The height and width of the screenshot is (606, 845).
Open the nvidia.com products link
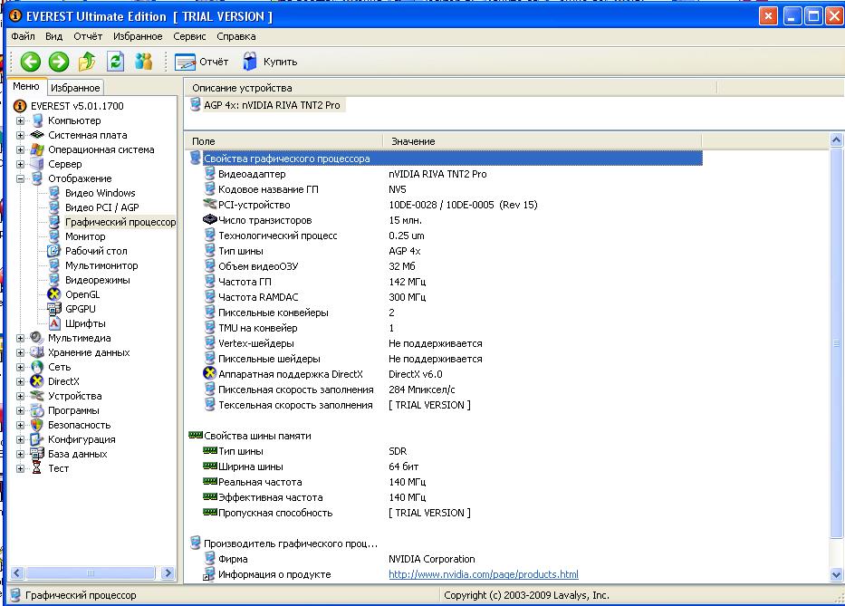click(x=484, y=574)
